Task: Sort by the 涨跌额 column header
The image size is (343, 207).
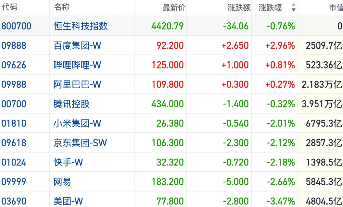Action: pyautogui.click(x=239, y=8)
